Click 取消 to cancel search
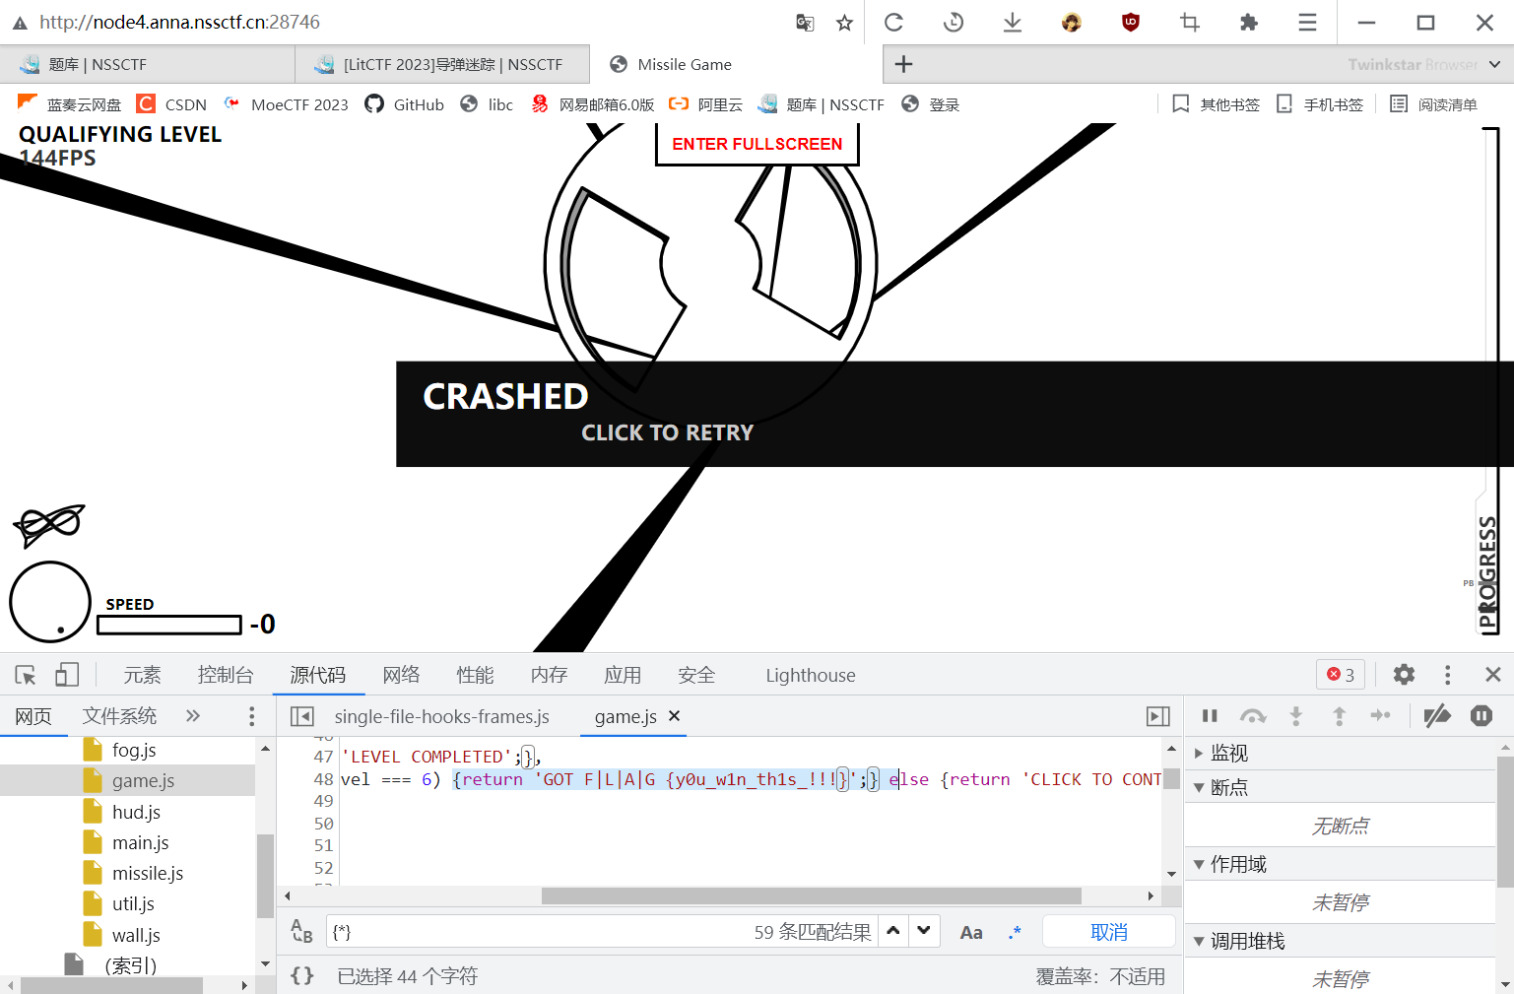The width and height of the screenshot is (1514, 994). click(x=1108, y=932)
